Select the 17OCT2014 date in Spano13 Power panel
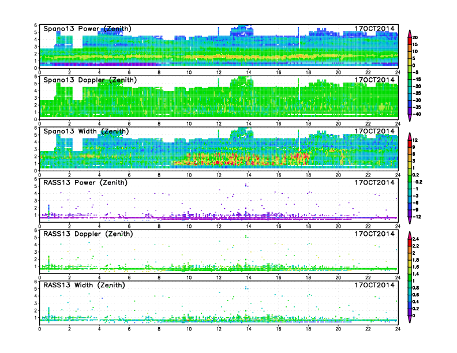The width and height of the screenshot is (457, 353). click(374, 28)
